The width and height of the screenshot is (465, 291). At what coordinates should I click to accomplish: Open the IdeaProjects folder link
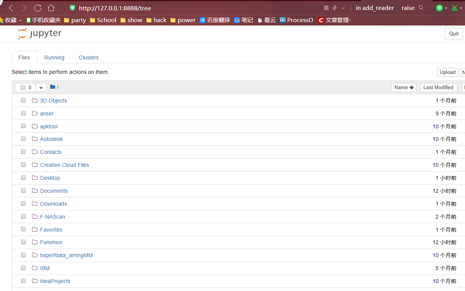pyautogui.click(x=55, y=281)
